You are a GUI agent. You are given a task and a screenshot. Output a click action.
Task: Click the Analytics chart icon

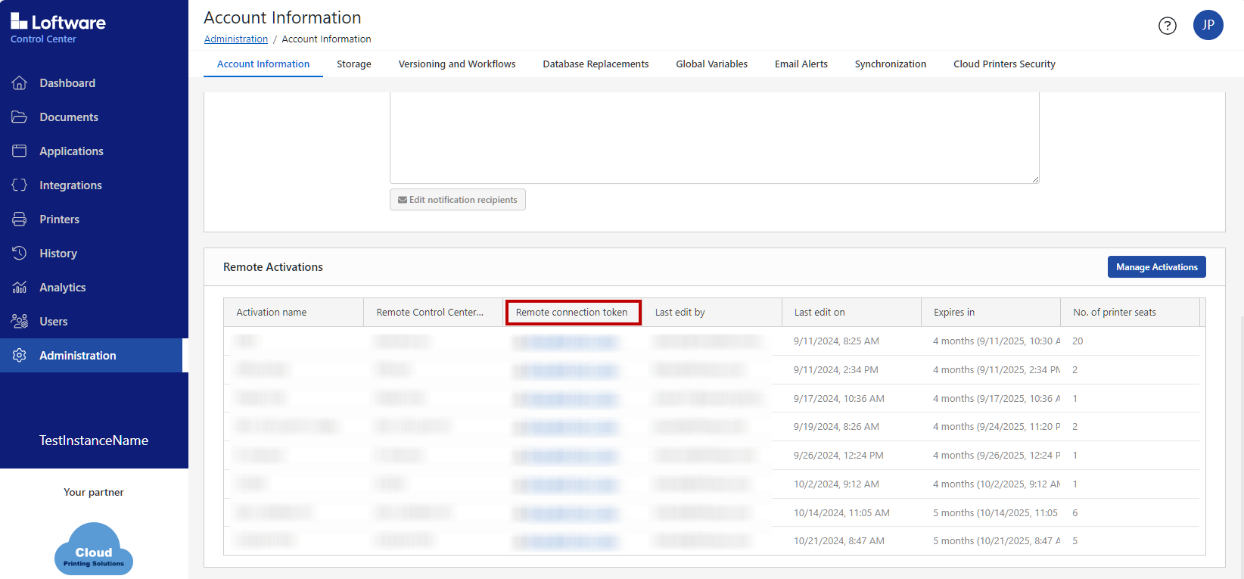point(20,288)
